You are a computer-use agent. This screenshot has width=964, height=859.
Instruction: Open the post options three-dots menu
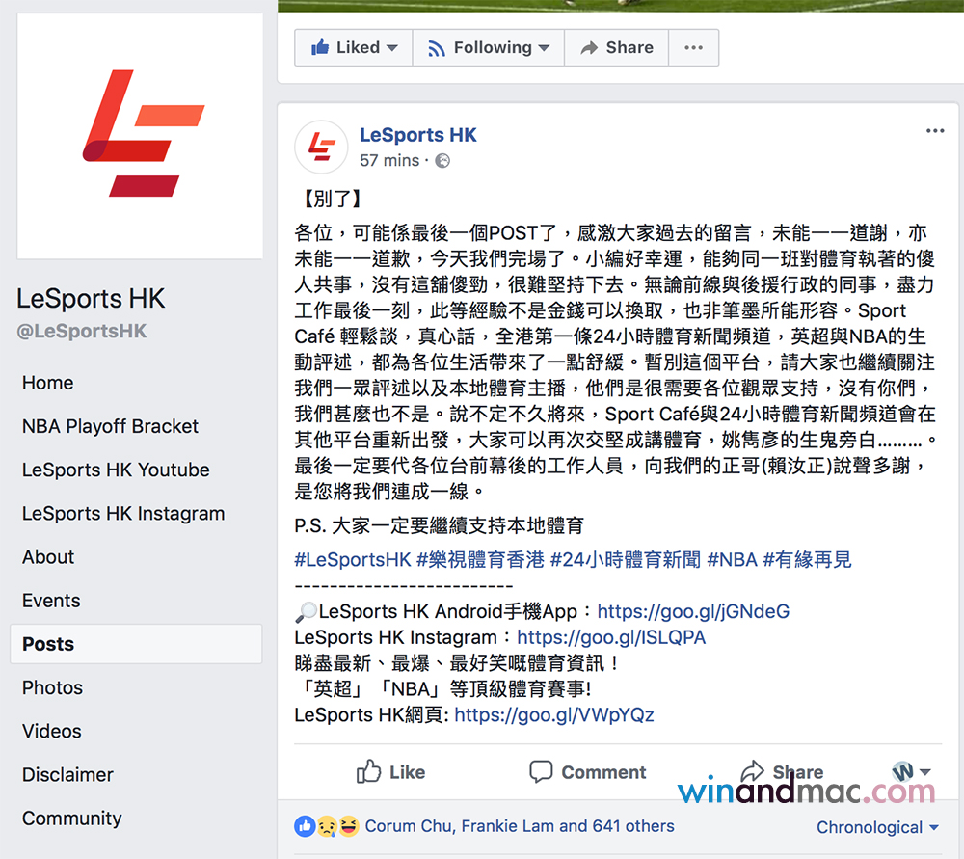(x=934, y=131)
